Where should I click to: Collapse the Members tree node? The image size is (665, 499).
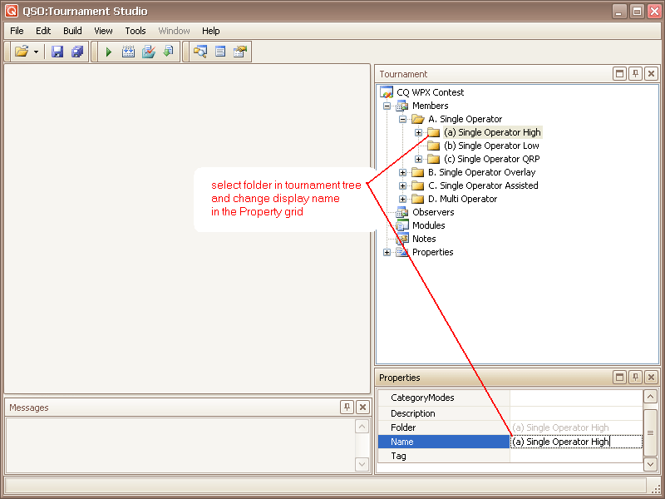387,106
